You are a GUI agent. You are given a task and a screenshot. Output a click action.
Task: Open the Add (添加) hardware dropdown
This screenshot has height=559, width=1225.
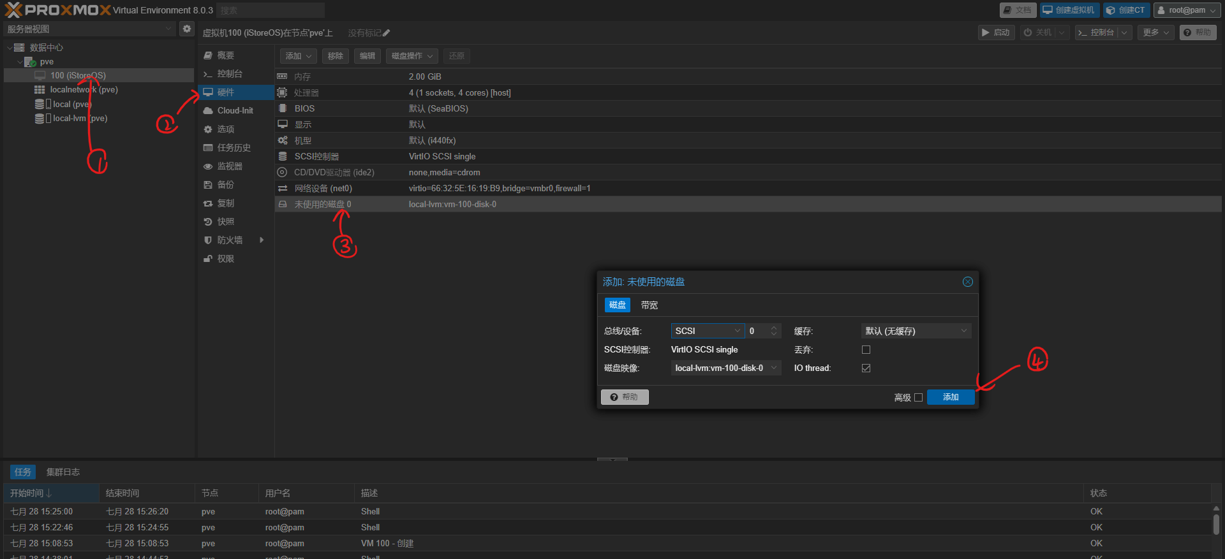tap(298, 56)
